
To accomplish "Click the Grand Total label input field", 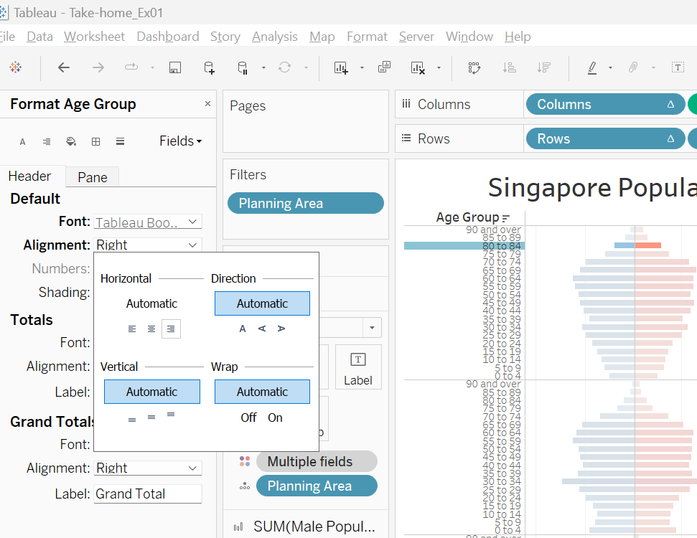I will coord(148,494).
